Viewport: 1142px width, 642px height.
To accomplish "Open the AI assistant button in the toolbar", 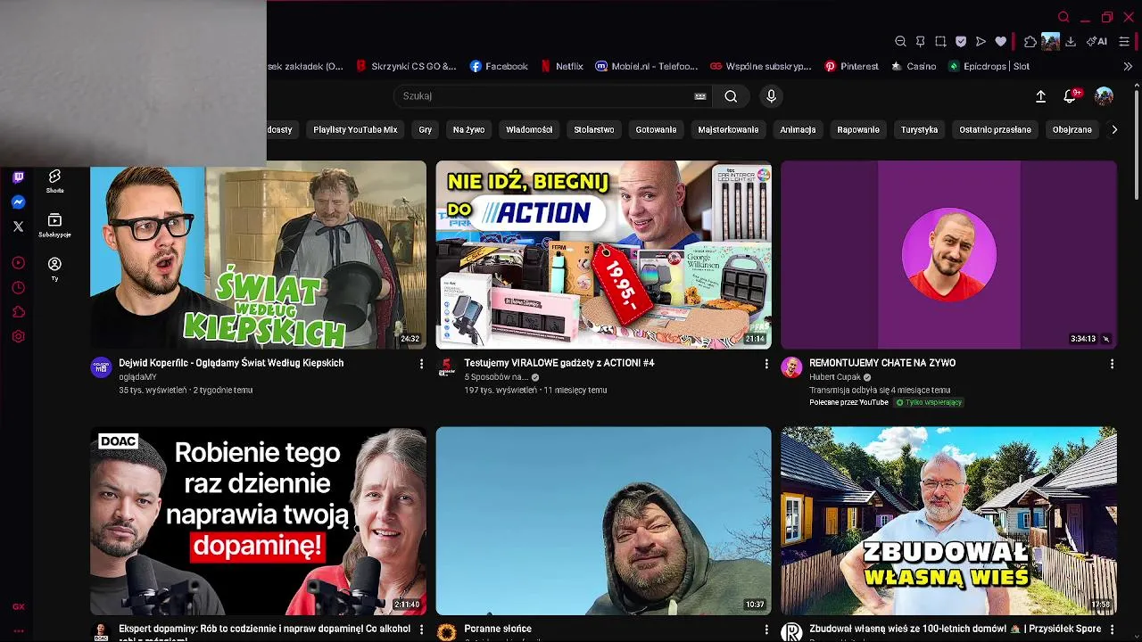I will point(1096,41).
